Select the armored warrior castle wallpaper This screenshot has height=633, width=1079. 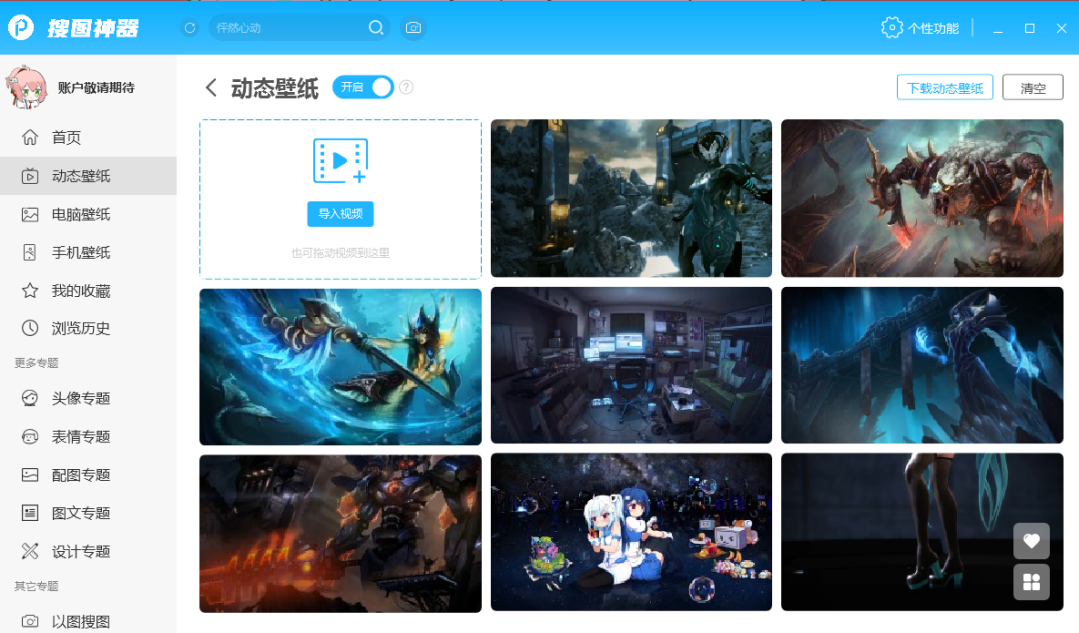coord(631,198)
